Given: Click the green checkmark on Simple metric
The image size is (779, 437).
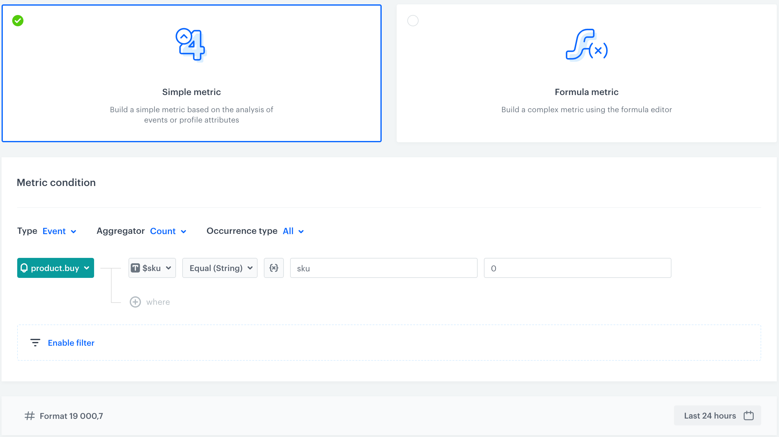Looking at the screenshot, I should point(18,21).
